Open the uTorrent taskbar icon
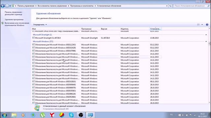 tap(43, 115)
